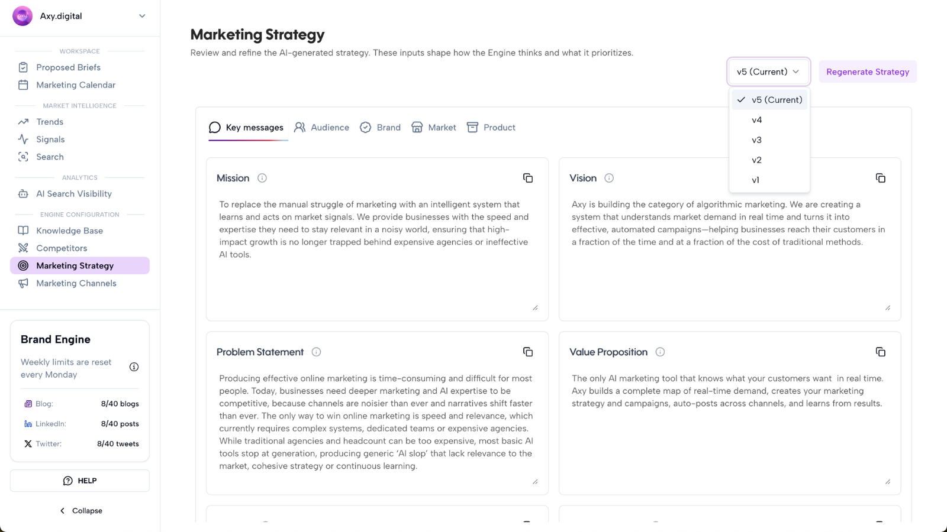947x532 pixels.
Task: Click the 8/40 tweets count
Action: click(118, 444)
